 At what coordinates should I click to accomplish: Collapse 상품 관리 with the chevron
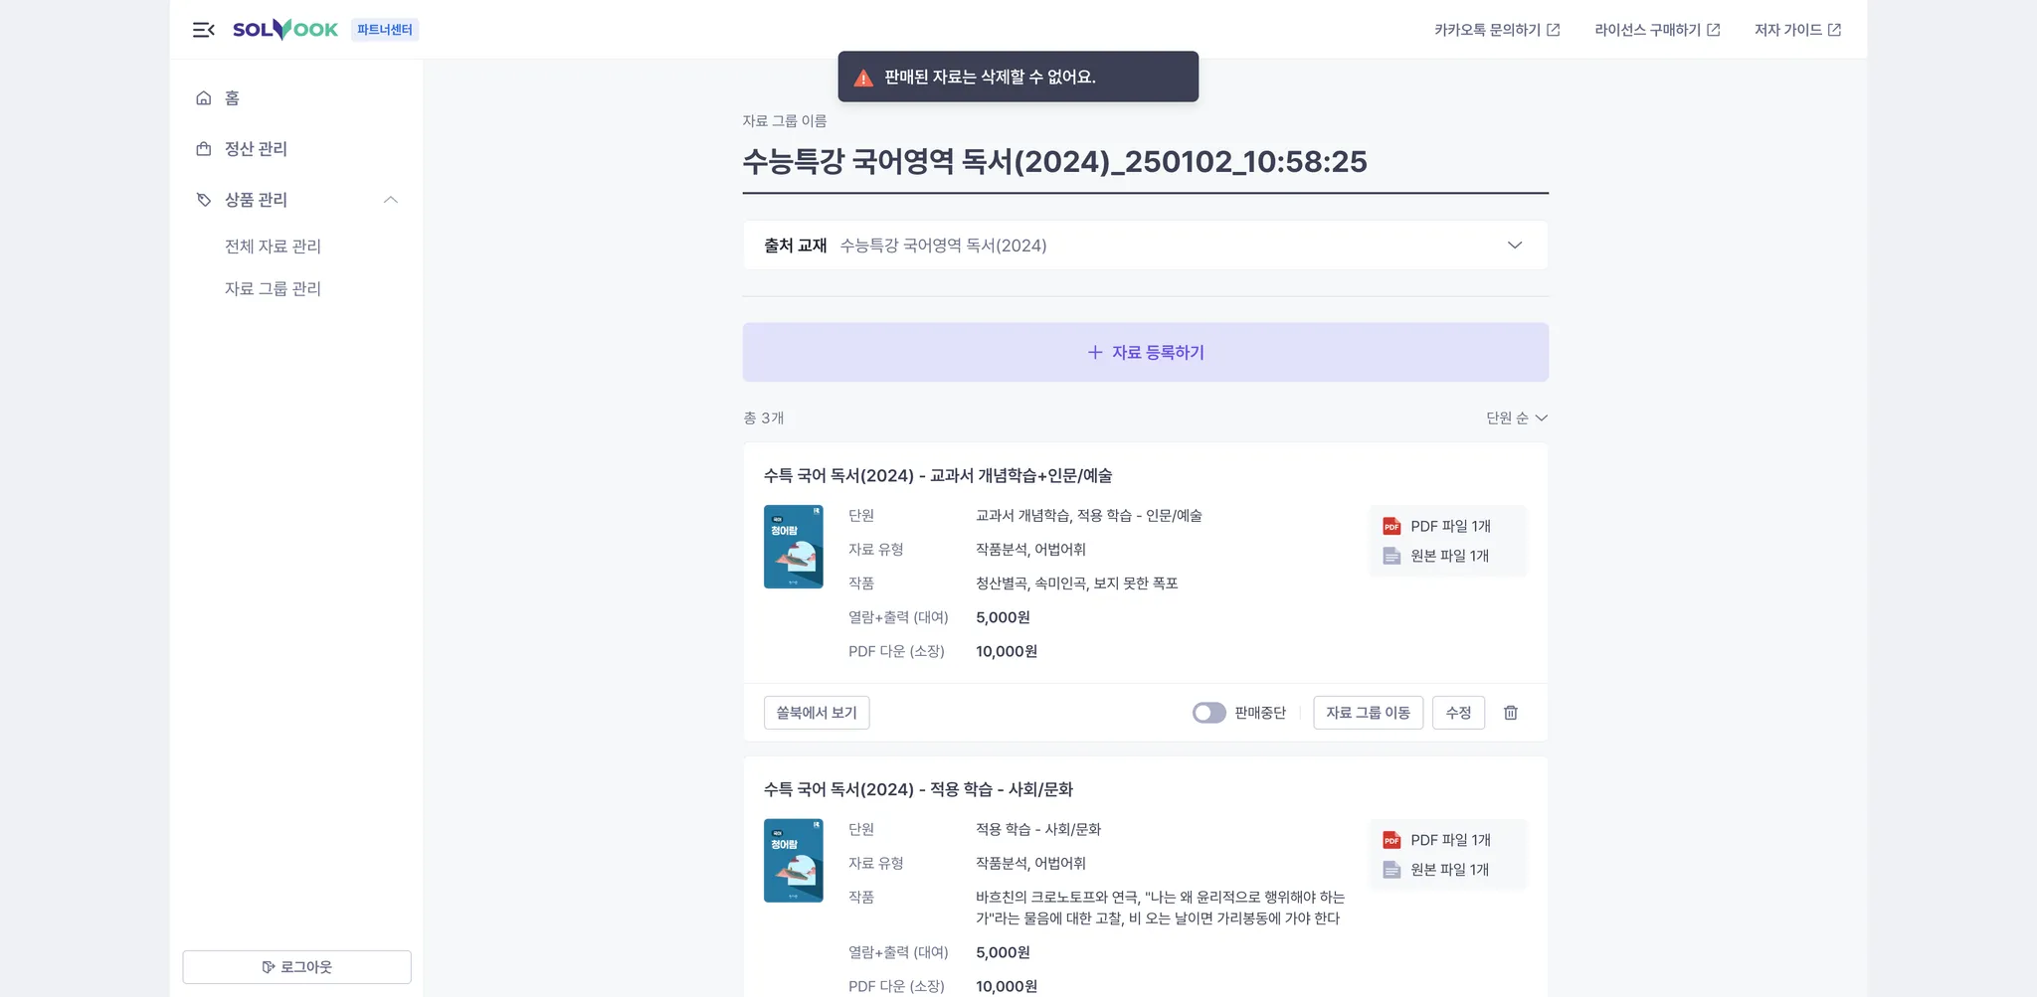391,200
